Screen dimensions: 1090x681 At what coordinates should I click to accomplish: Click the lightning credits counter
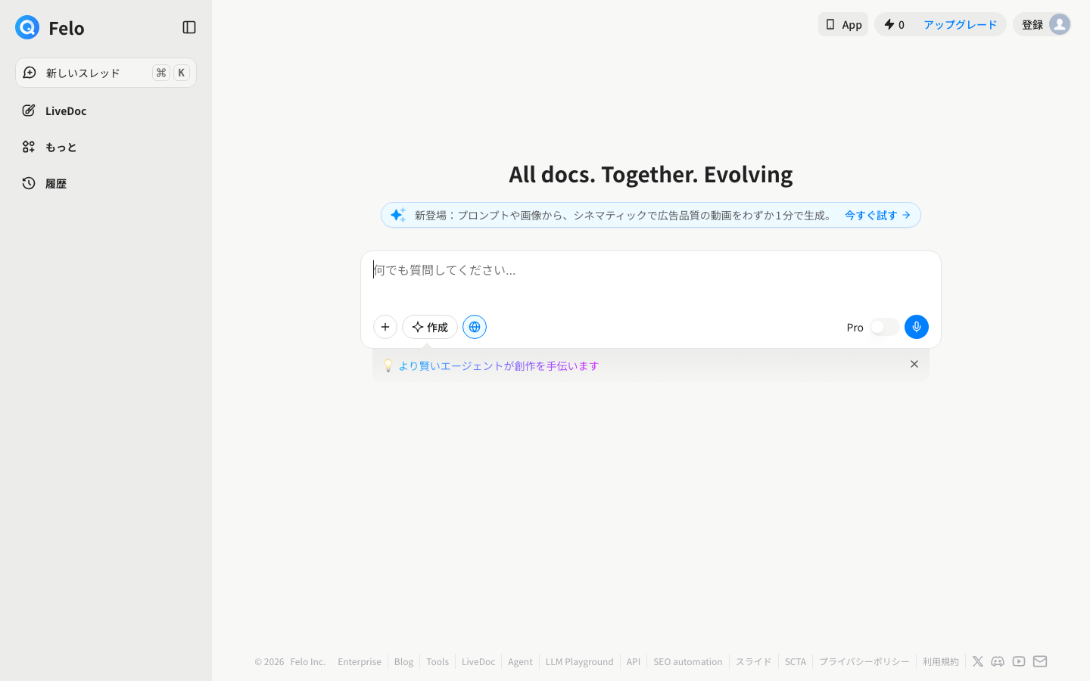pos(895,24)
